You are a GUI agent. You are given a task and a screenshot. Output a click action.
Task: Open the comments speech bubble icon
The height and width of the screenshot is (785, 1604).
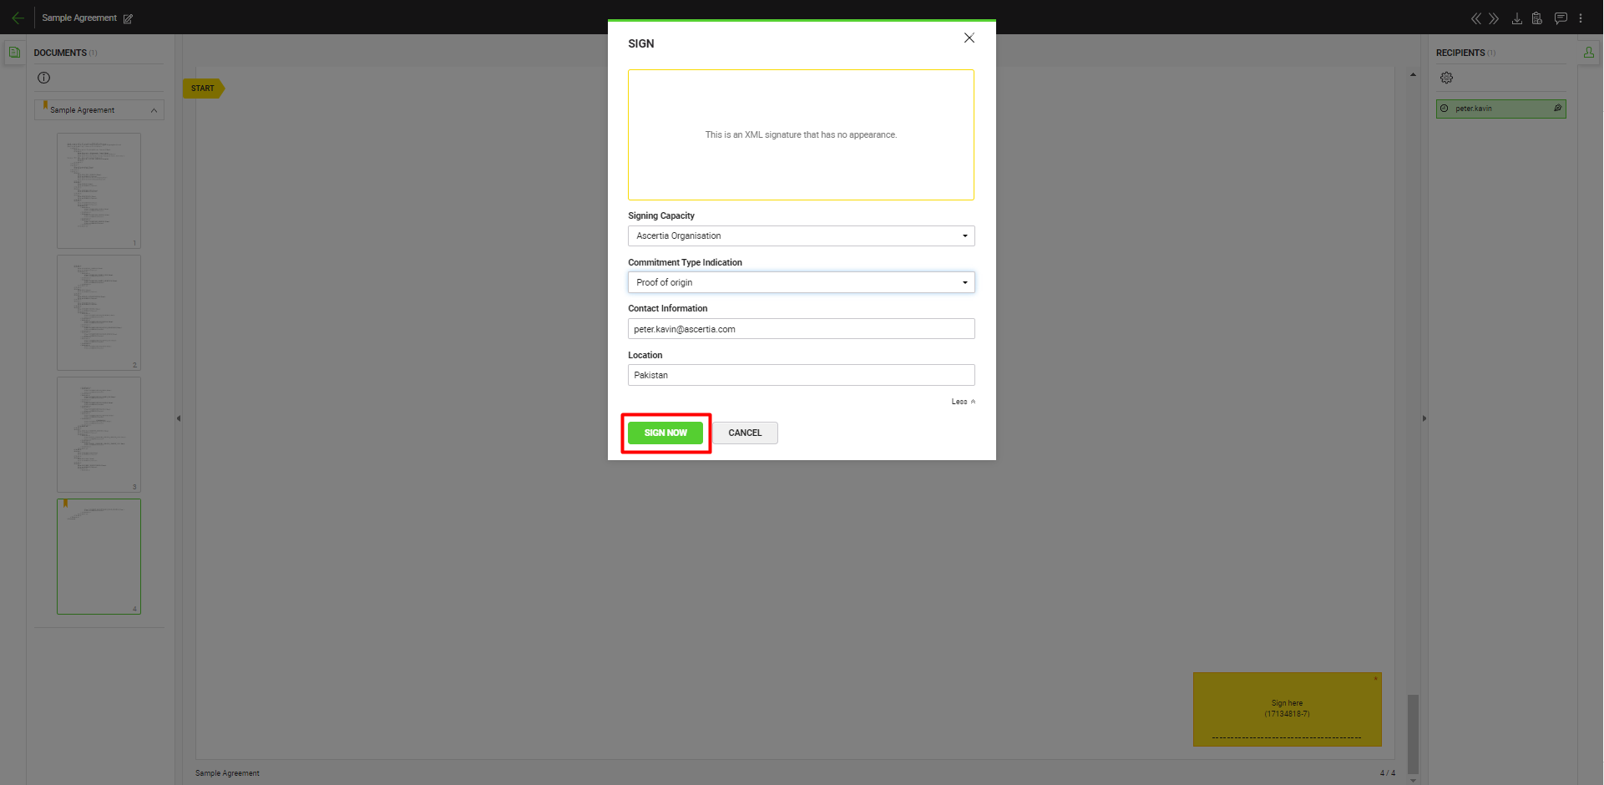click(x=1560, y=18)
